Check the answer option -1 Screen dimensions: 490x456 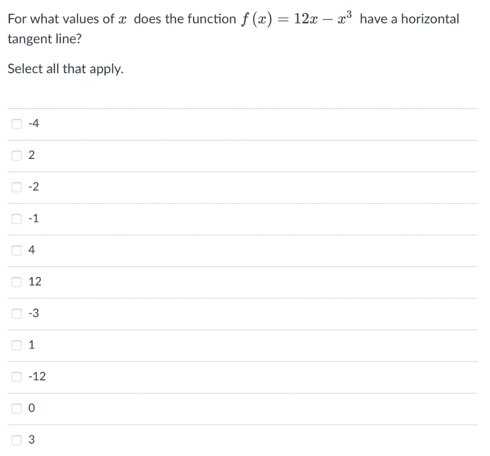coord(16,219)
